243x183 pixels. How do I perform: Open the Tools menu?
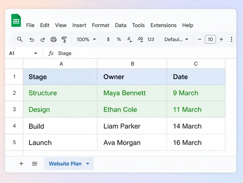pos(139,25)
